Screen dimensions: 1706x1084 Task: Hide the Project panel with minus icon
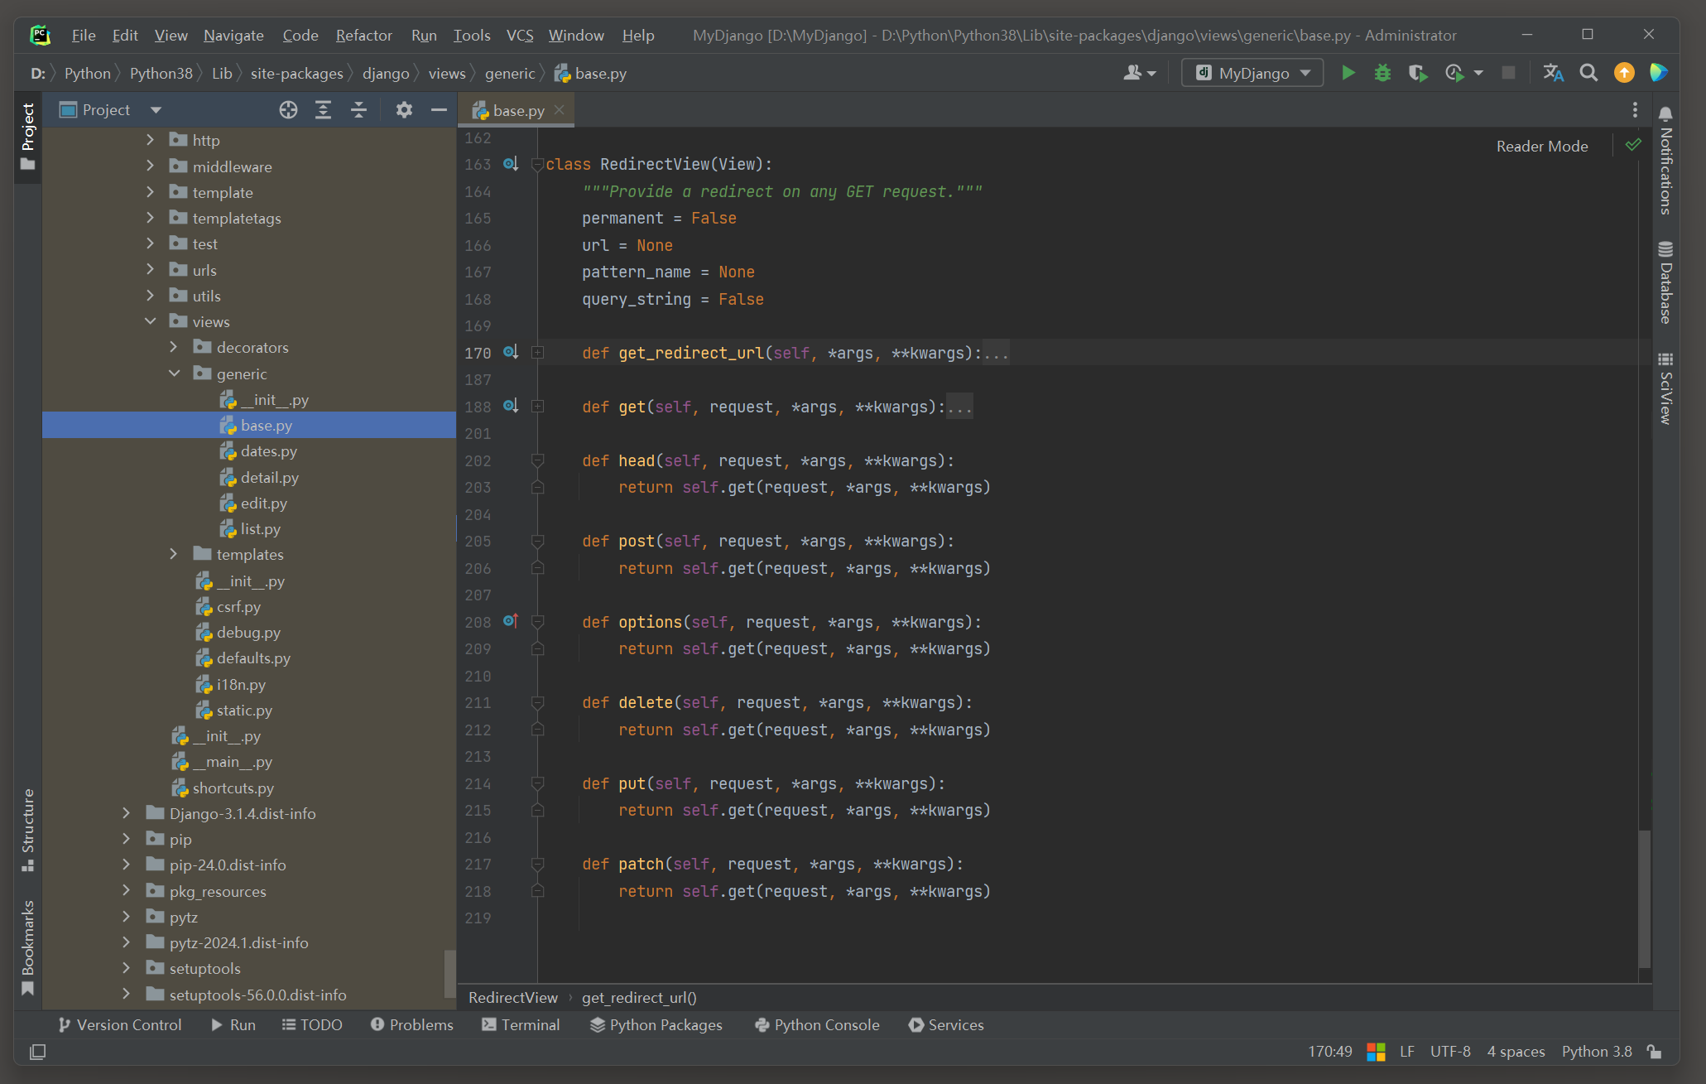point(439,109)
